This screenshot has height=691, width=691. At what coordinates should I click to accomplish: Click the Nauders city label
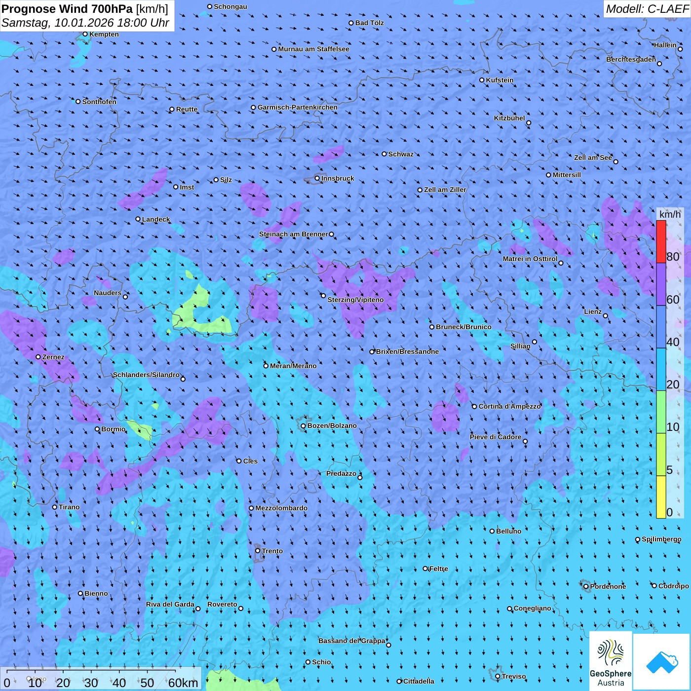pyautogui.click(x=108, y=293)
